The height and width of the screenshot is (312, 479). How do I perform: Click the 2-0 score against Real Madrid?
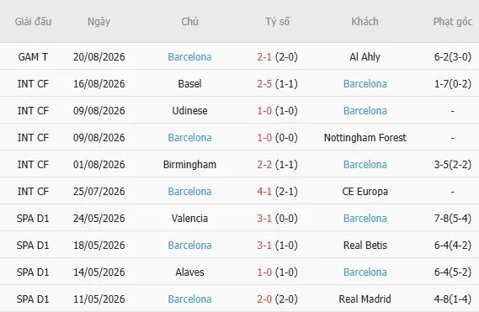click(264, 299)
